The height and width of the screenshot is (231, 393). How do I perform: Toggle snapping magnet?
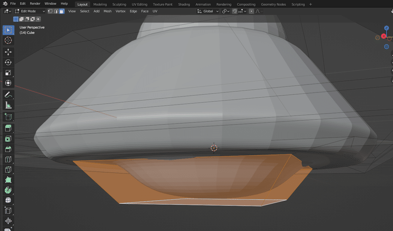pyautogui.click(x=235, y=11)
